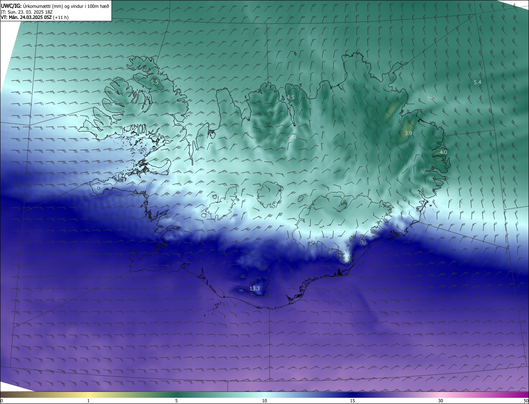Click the 7.5 value label on the map
Image resolution: width=529 pixels, height=404 pixels.
[x=430, y=99]
